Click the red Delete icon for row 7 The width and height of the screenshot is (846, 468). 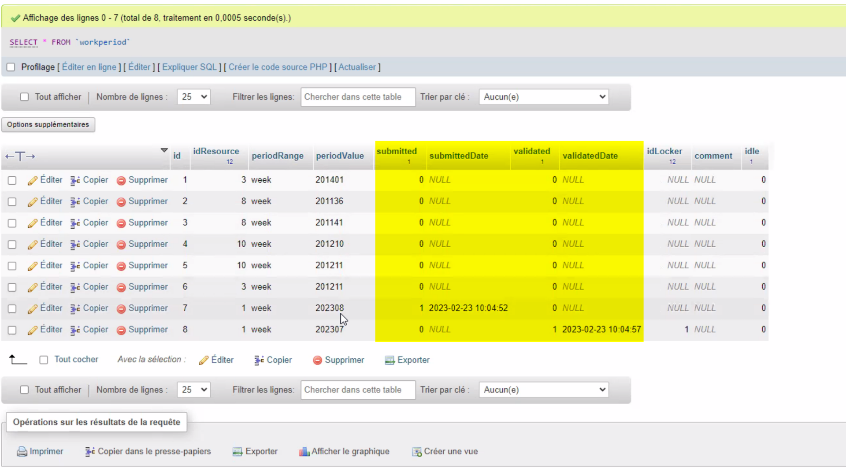click(x=121, y=309)
